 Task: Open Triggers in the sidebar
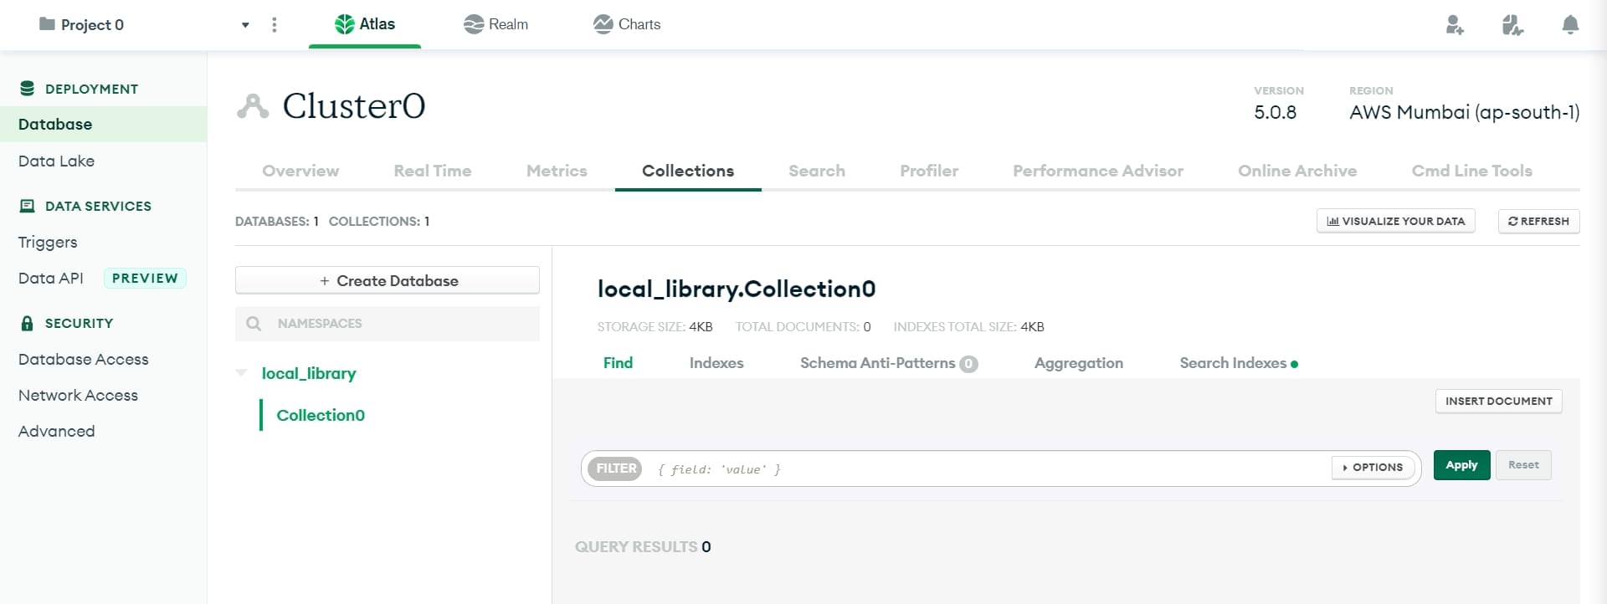click(48, 242)
